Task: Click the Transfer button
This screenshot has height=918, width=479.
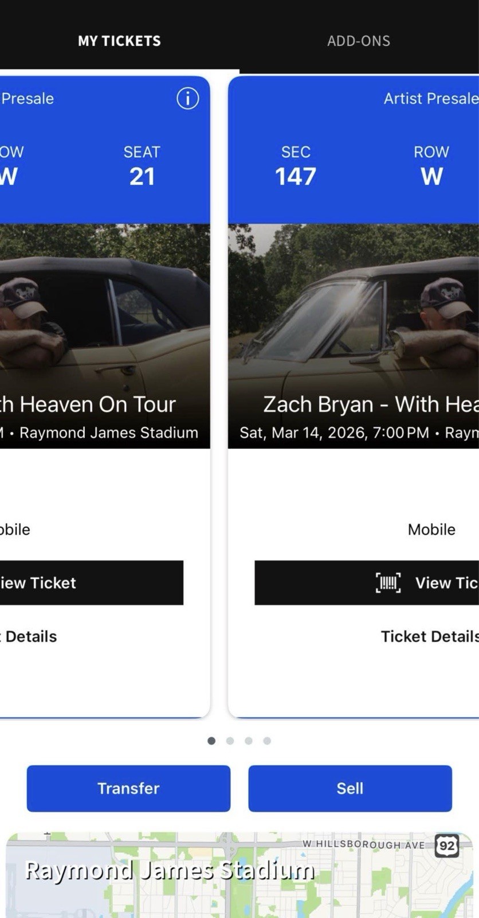Action: pyautogui.click(x=128, y=788)
